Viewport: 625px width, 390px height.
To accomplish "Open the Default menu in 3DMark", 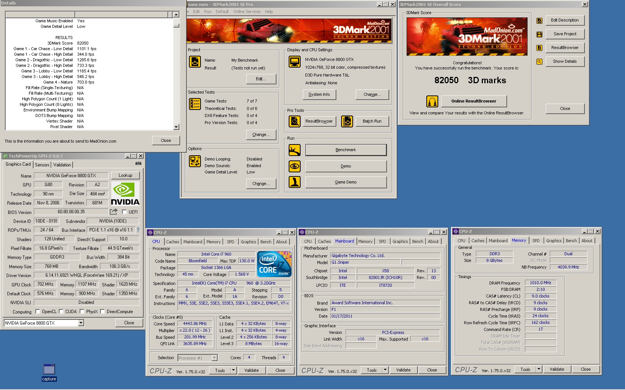I will 222,12.
